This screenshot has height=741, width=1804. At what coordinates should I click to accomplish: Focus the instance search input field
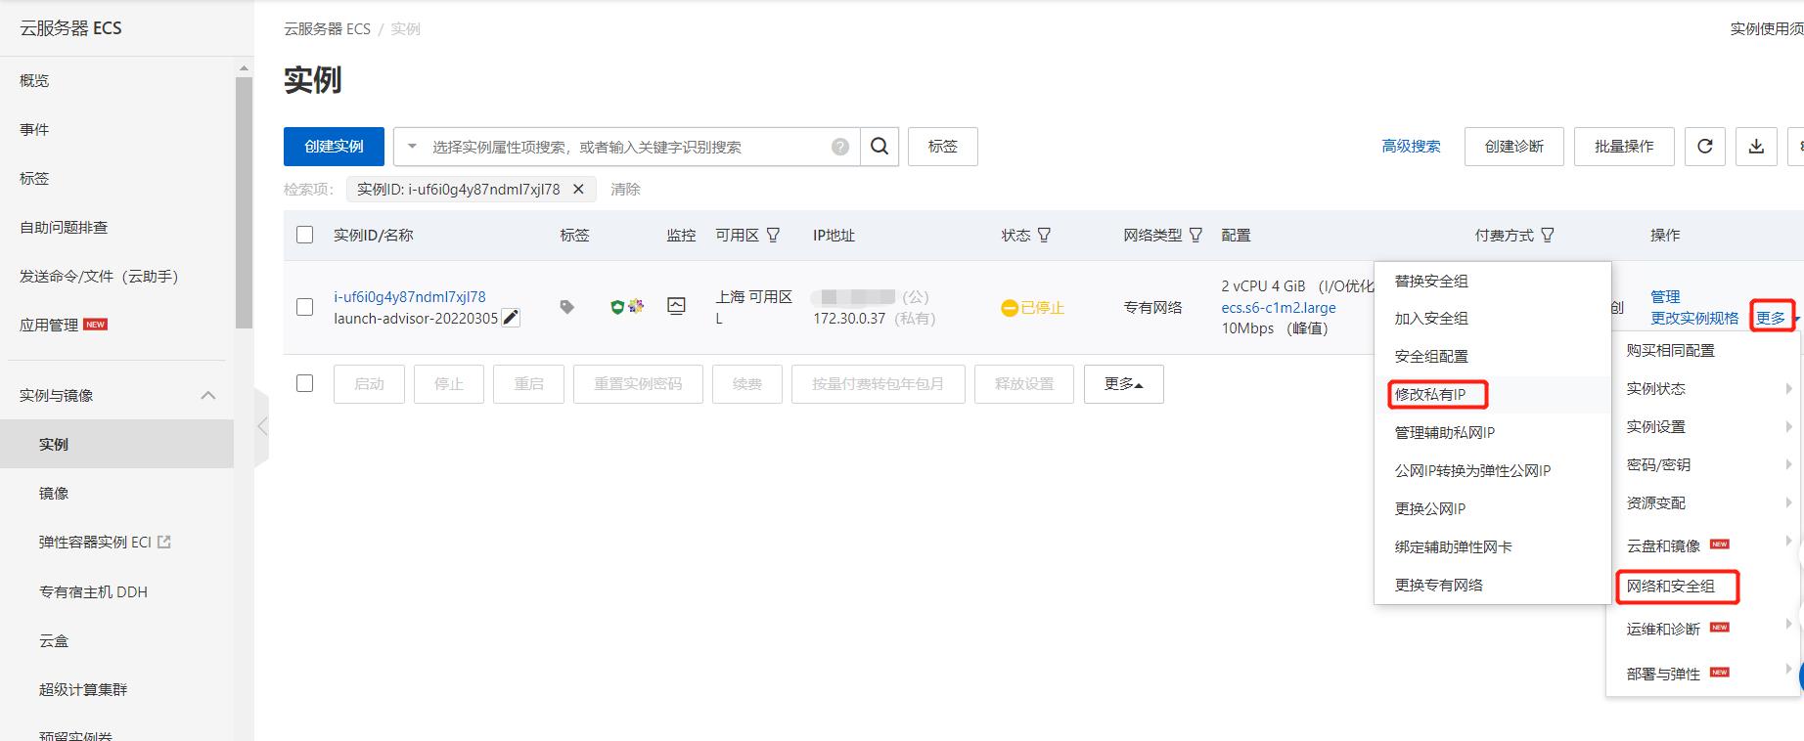(626, 147)
